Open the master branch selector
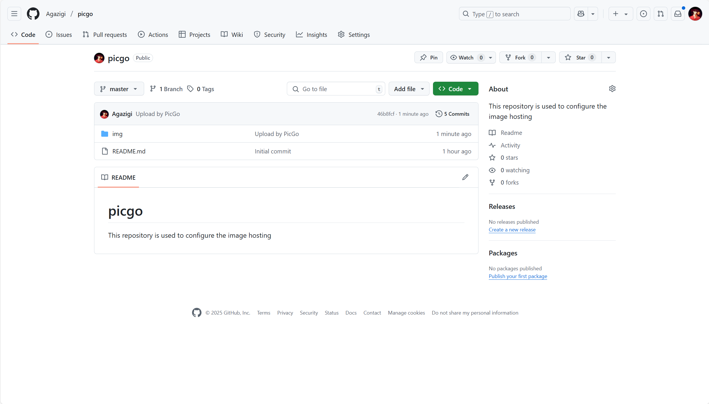Viewport: 709px width, 404px height. (x=119, y=89)
